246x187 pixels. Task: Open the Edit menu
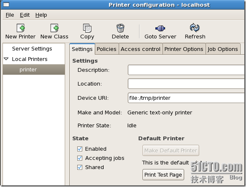click(x=25, y=15)
